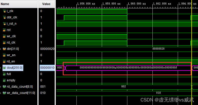The height and width of the screenshot is (105, 198).
Task: Click the long dout hex value in waveform
Action: [128, 68]
